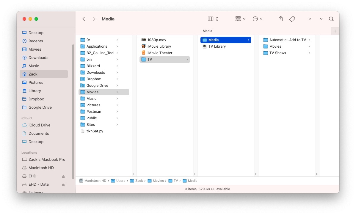
Task: Click Zack in the path bar
Action: (137, 181)
